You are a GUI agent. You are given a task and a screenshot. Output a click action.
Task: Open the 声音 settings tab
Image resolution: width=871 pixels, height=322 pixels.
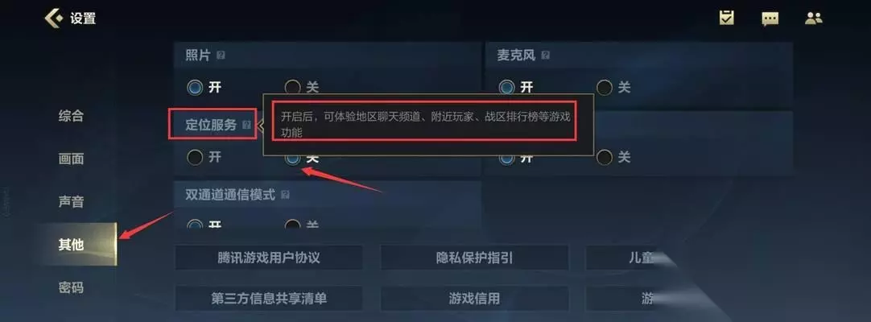click(x=71, y=201)
